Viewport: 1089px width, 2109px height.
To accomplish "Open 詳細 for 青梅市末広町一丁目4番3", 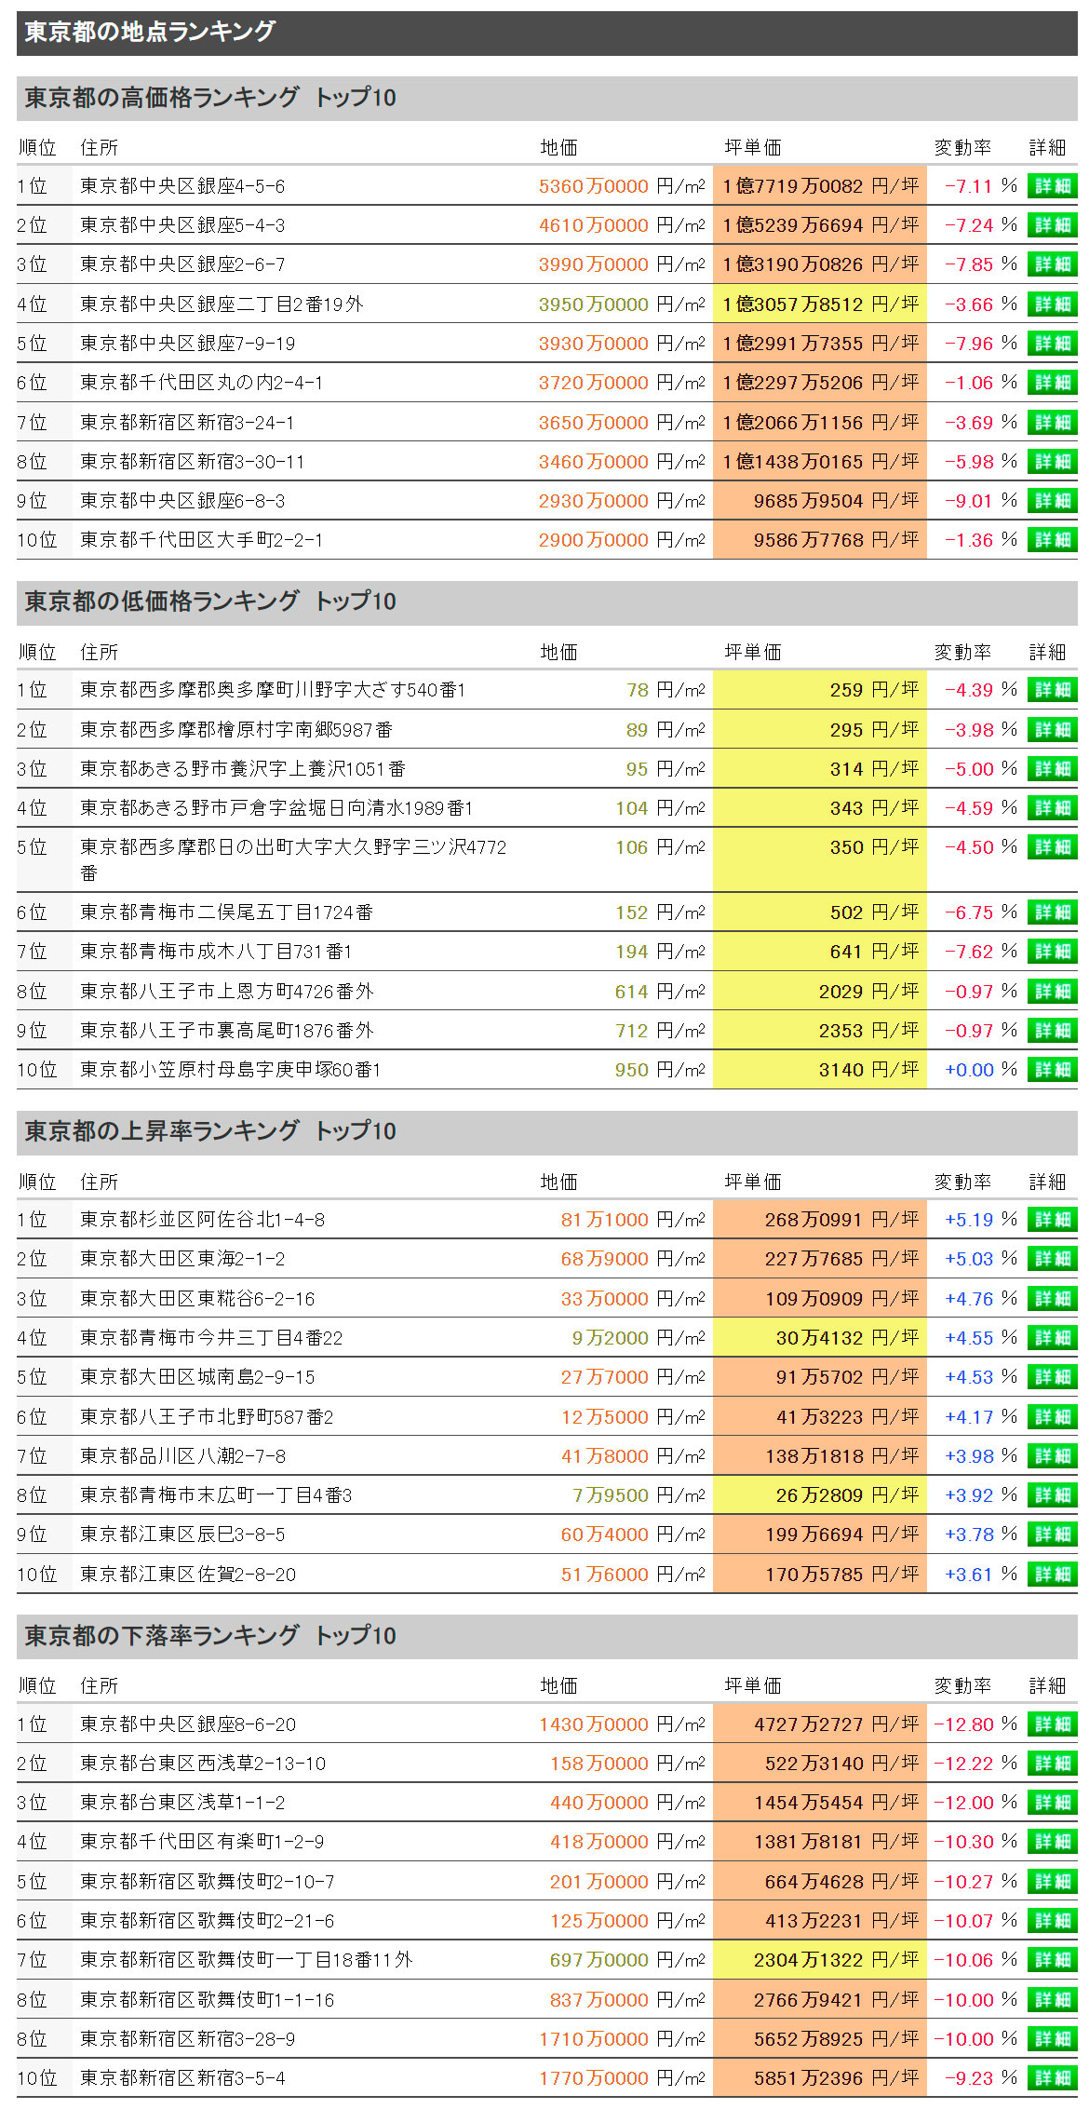I will [1052, 1495].
